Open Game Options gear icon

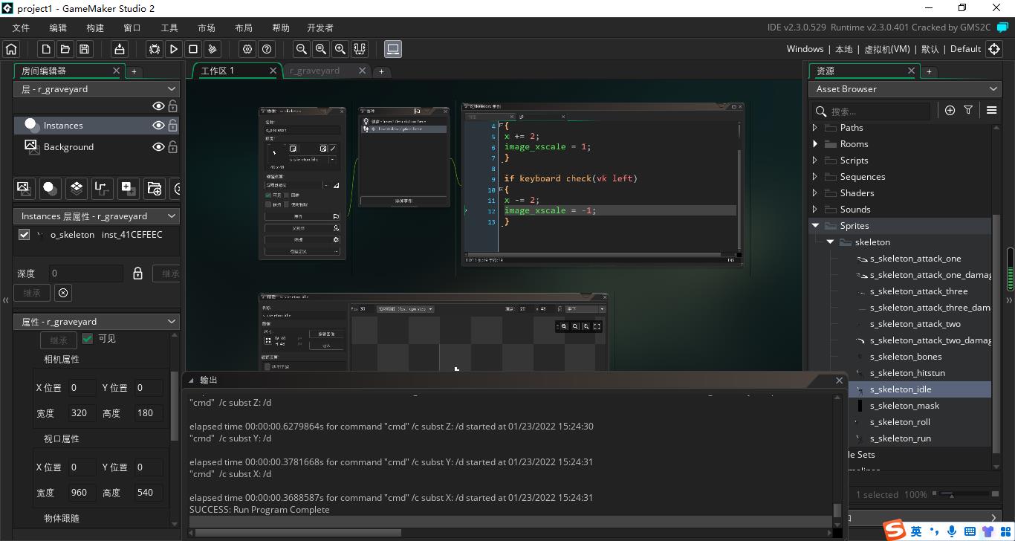[247, 49]
